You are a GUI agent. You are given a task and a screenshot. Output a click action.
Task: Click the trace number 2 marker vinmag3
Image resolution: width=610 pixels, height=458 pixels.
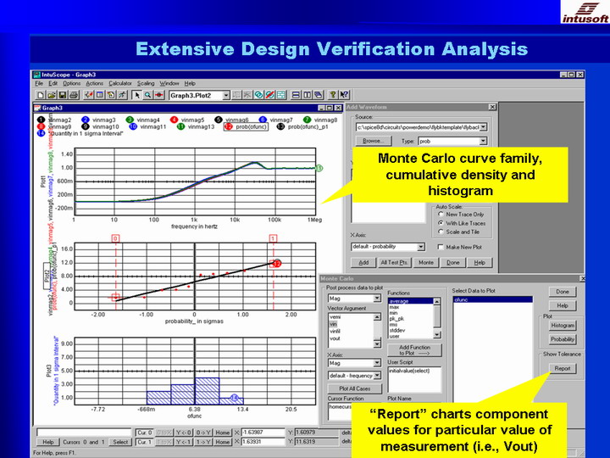[86, 120]
